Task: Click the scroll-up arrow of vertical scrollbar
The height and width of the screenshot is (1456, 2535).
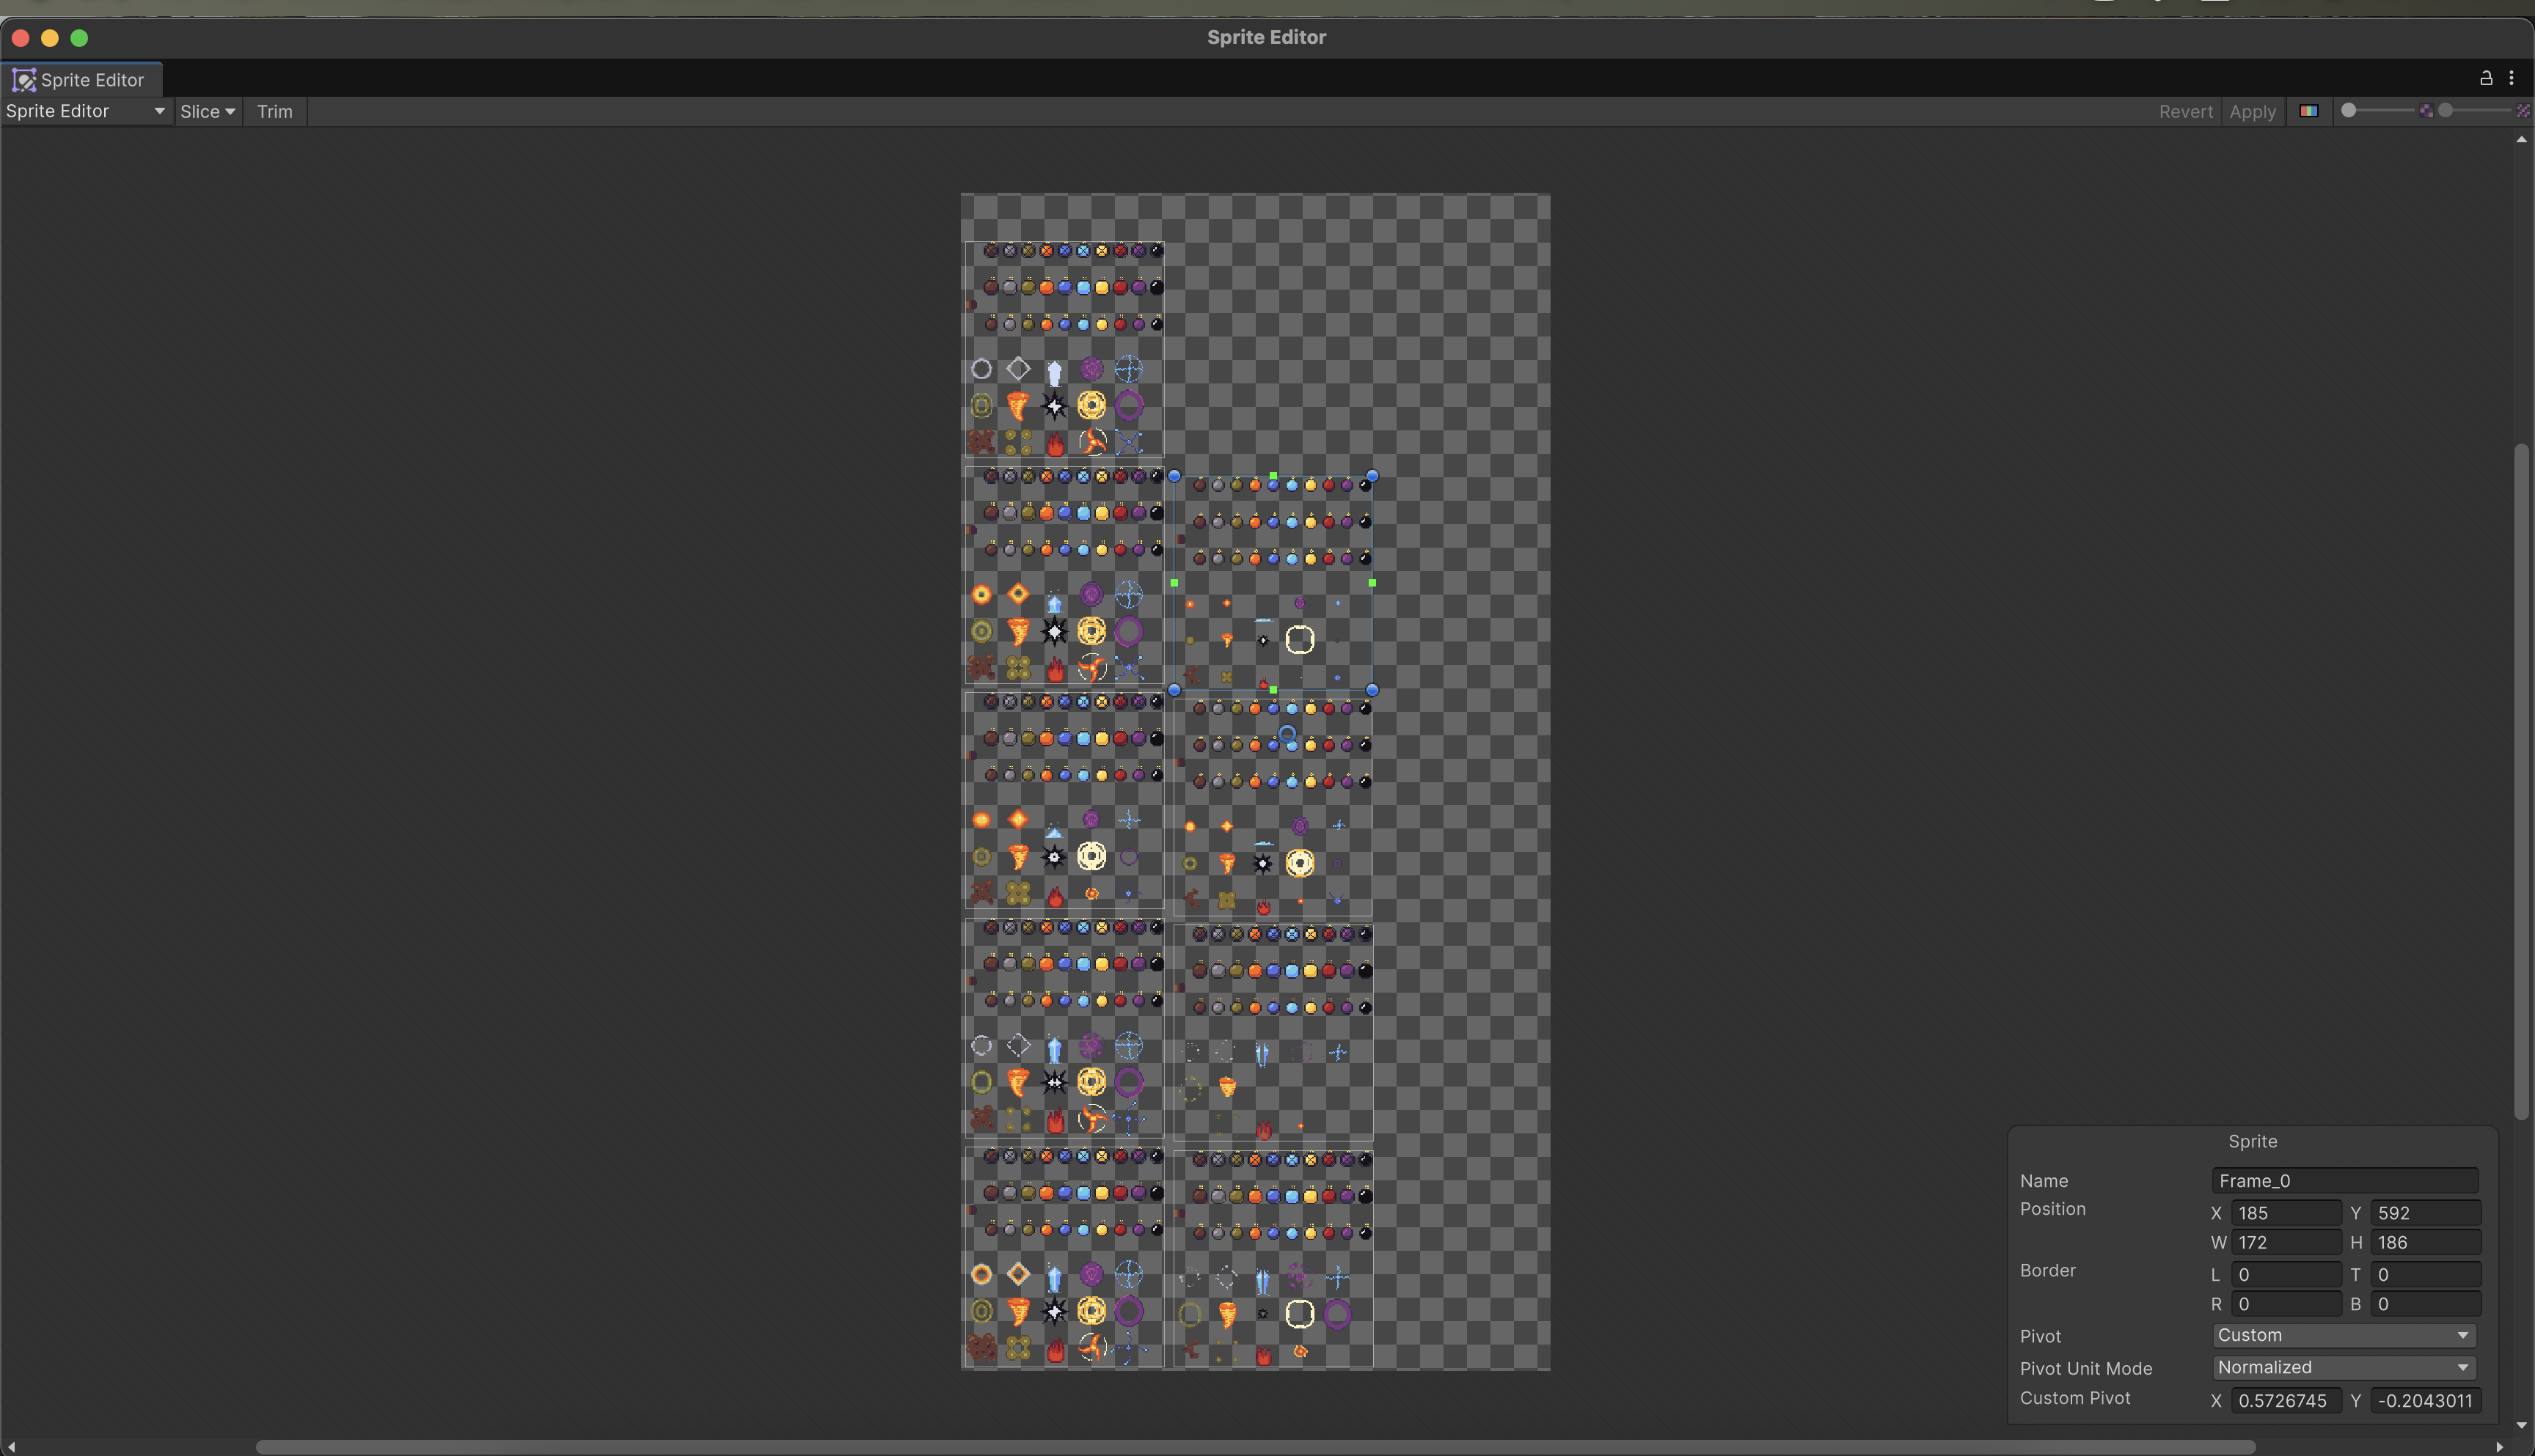Action: pos(2521,140)
